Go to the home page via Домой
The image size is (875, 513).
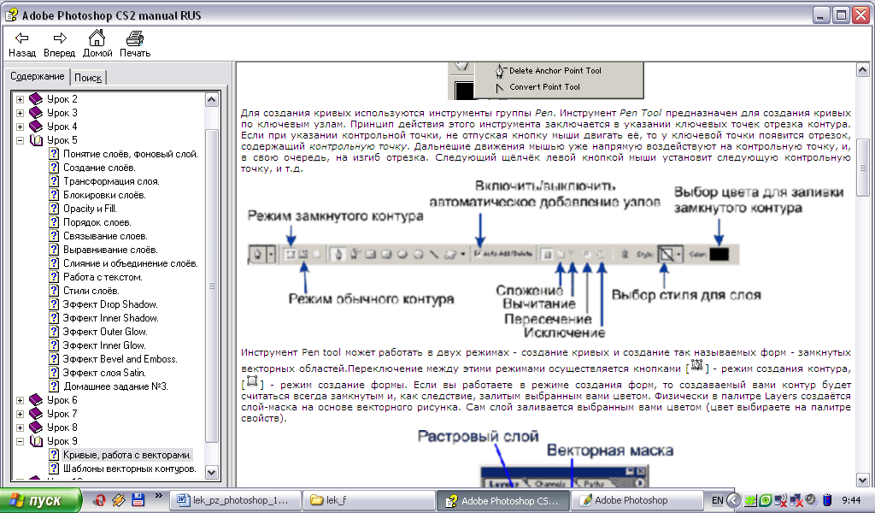(97, 44)
